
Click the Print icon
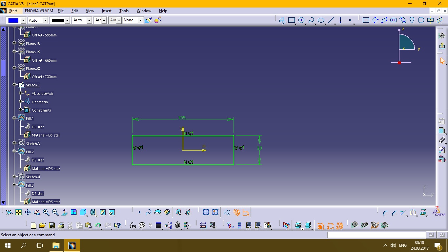pyautogui.click(x=61, y=225)
